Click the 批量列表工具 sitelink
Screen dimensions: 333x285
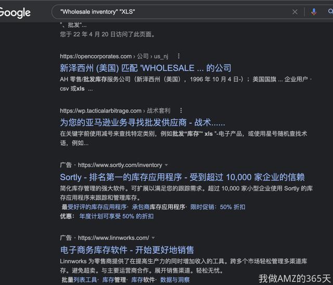(x=79, y=280)
